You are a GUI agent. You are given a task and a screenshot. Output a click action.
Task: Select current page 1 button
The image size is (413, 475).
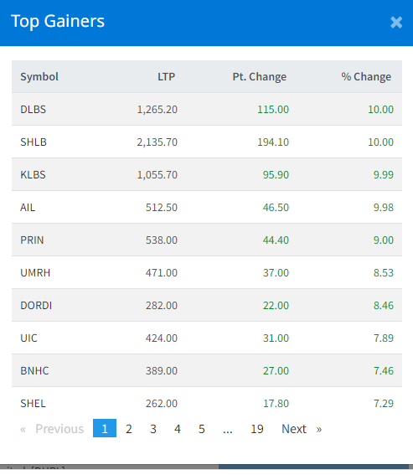coord(105,428)
